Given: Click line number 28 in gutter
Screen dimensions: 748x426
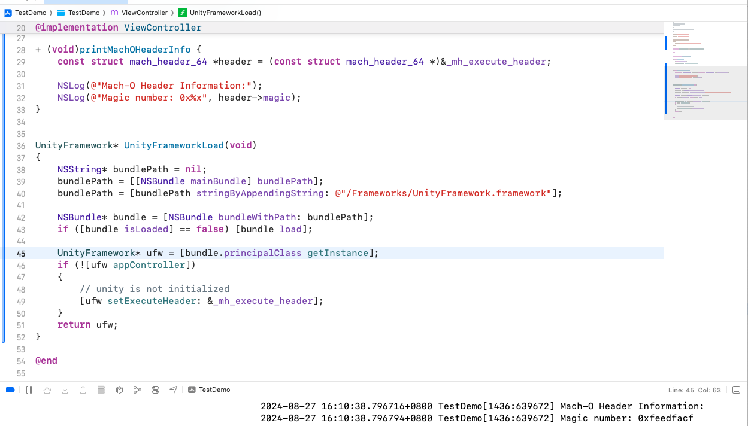Looking at the screenshot, I should tap(21, 50).
